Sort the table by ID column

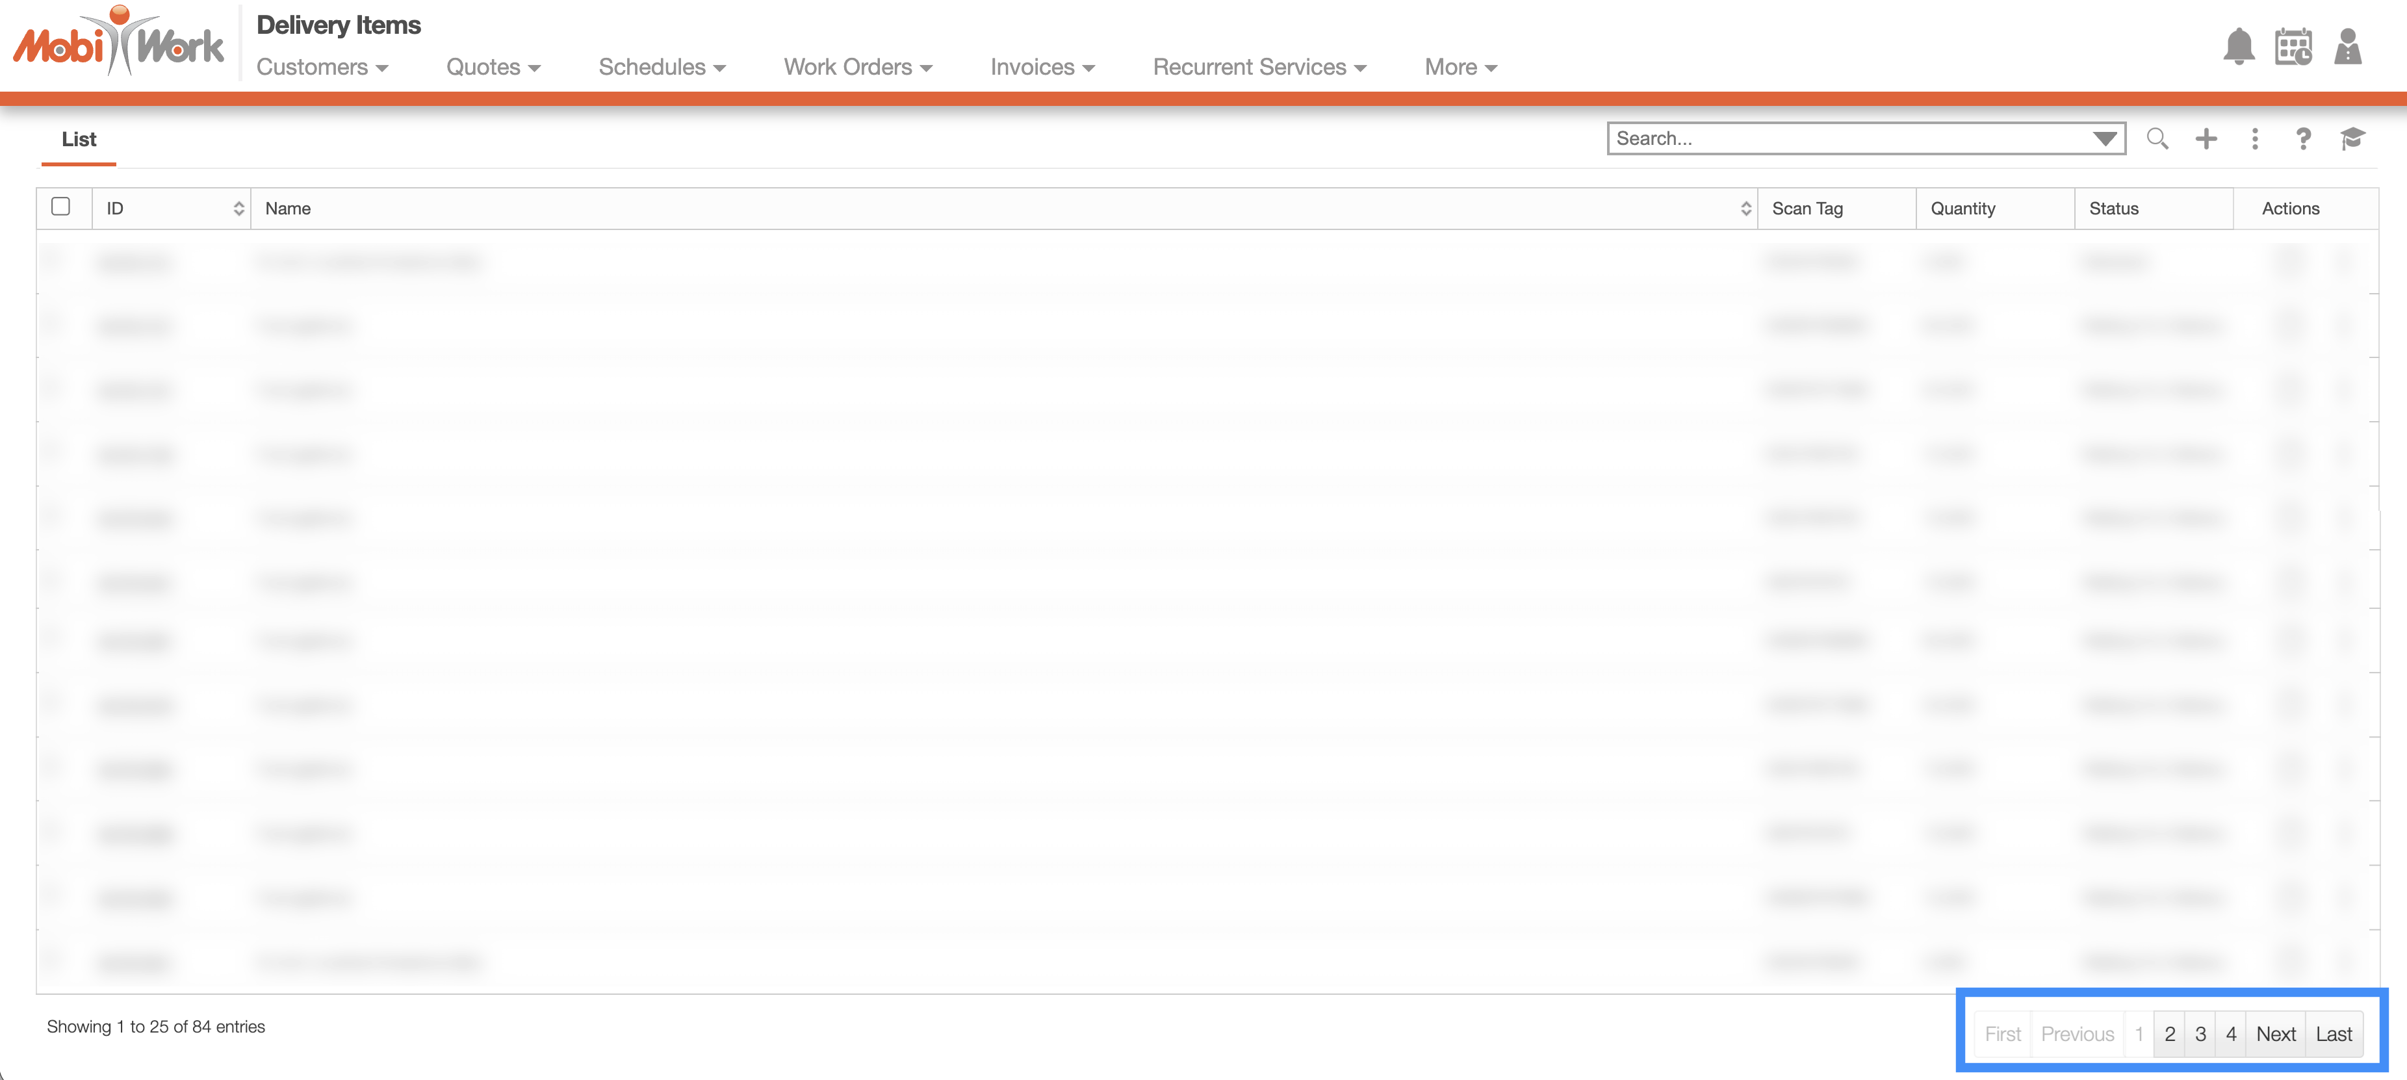pos(172,209)
